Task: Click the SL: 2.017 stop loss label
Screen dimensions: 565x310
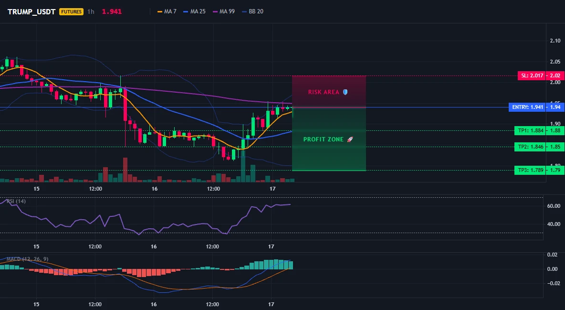Action: (x=532, y=76)
